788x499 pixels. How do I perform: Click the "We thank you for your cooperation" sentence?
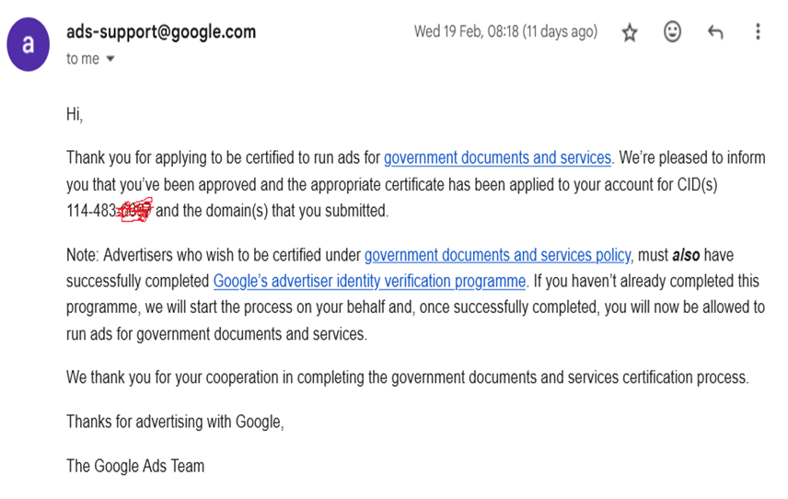(x=407, y=377)
